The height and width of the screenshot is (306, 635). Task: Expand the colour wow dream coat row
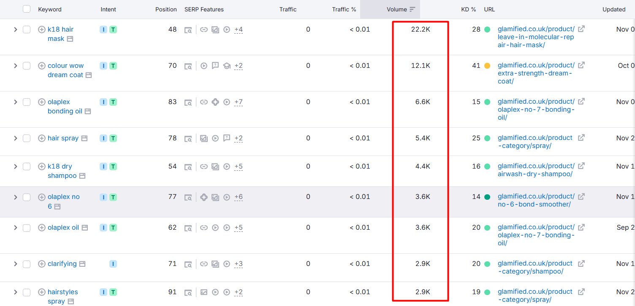click(16, 66)
